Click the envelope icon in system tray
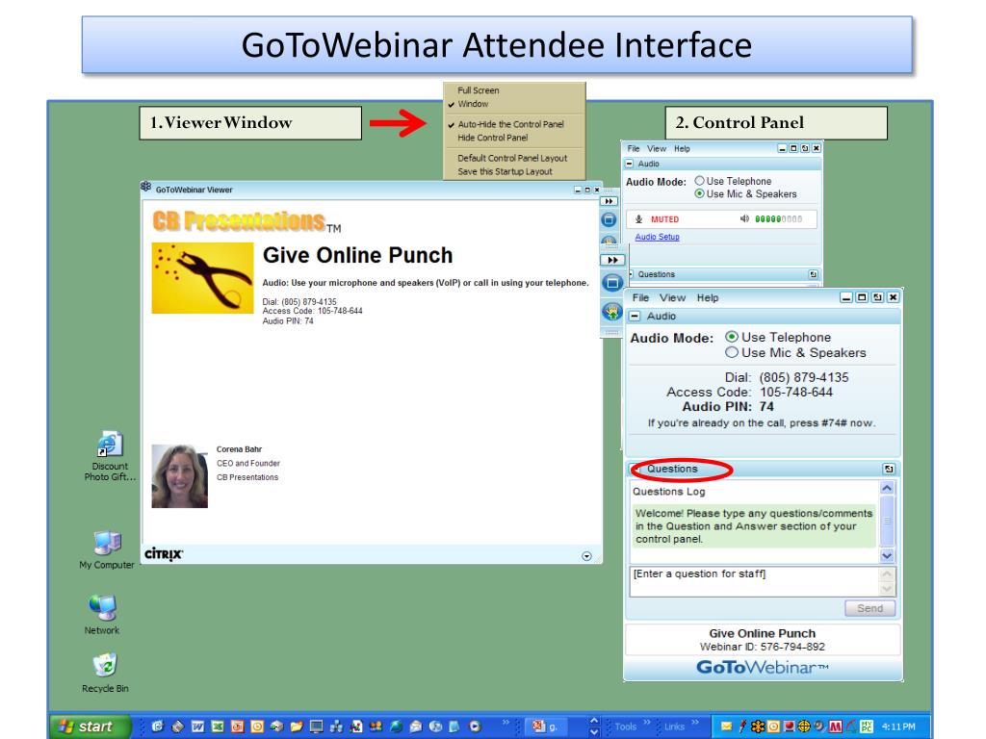Image resolution: width=986 pixels, height=739 pixels. point(726,726)
